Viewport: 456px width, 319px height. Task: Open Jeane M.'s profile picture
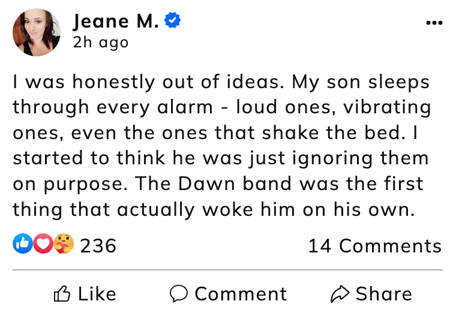coord(37,32)
